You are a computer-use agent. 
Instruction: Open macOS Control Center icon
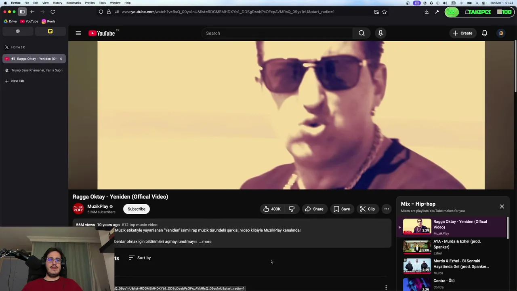tap(484, 3)
